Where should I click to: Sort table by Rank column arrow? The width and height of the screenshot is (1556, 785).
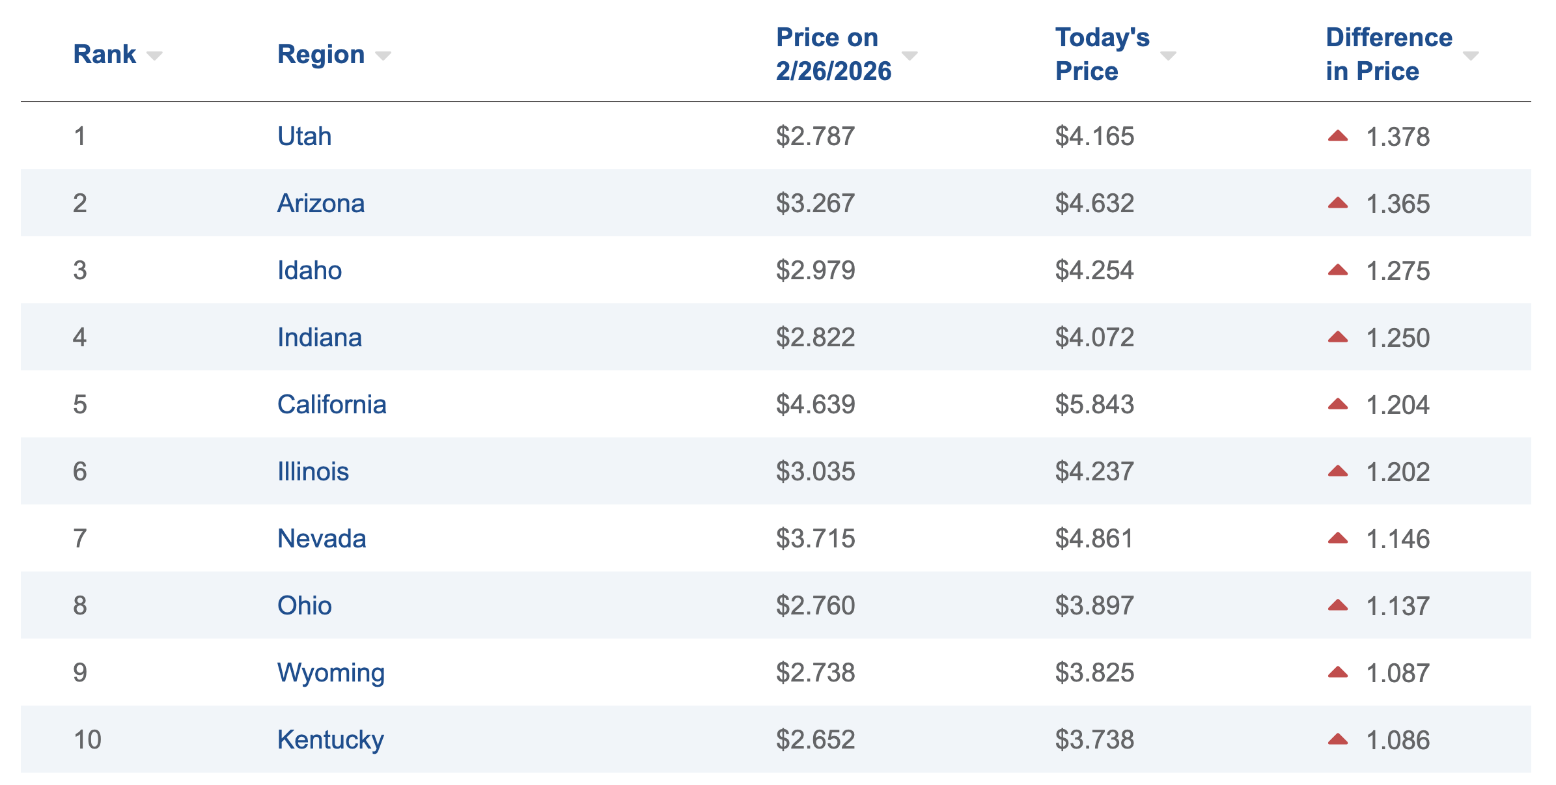[154, 56]
